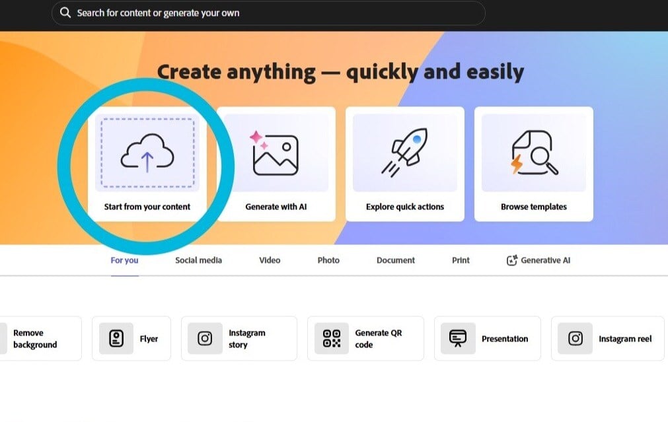Click the Instagram reel icon
The image size is (668, 422).
575,338
